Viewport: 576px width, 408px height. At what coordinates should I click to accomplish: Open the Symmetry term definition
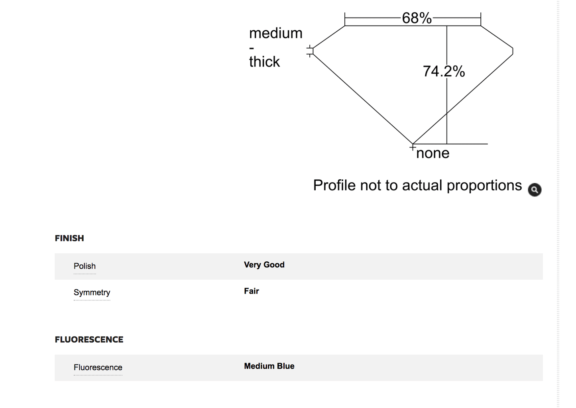[x=92, y=292]
